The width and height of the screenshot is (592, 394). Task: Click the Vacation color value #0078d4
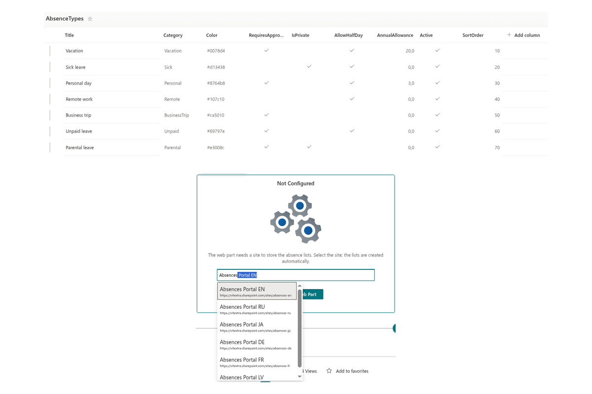[x=216, y=51]
